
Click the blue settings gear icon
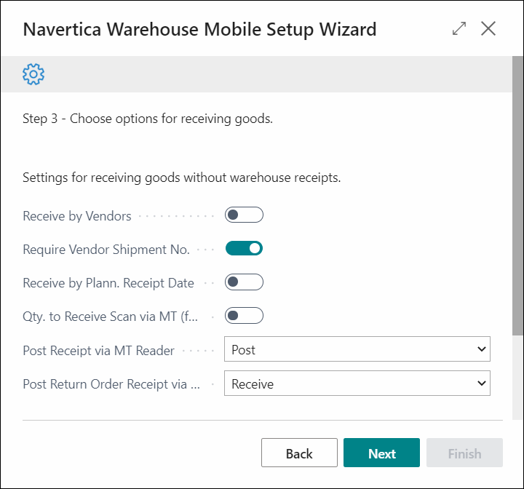click(x=33, y=74)
